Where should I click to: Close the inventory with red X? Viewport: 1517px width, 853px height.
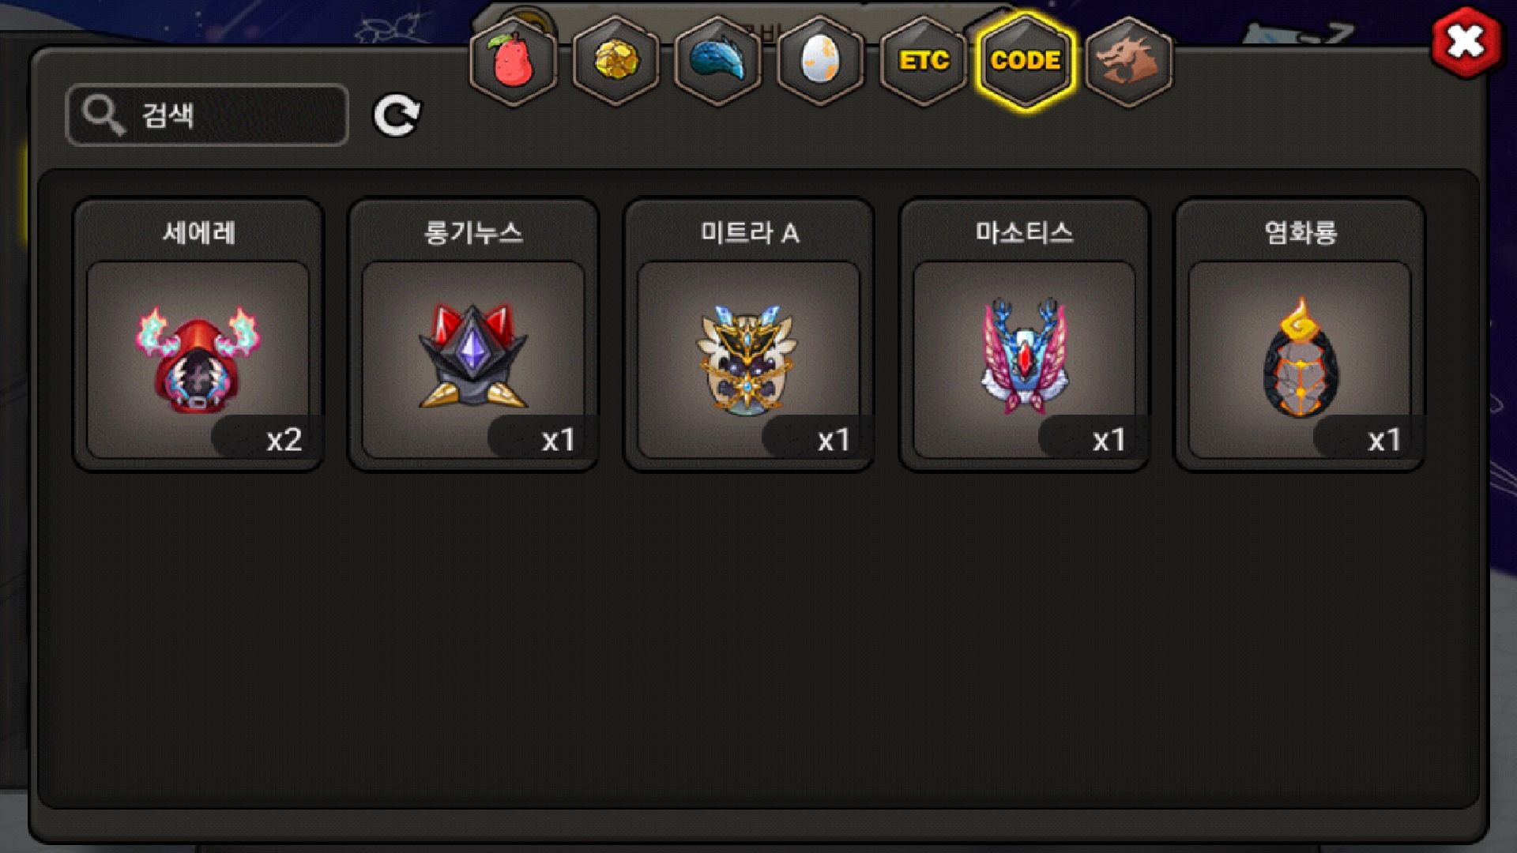[x=1466, y=42]
